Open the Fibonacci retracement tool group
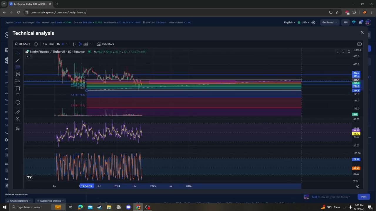Screen dimensions: 376x211 click(x=18, y=67)
